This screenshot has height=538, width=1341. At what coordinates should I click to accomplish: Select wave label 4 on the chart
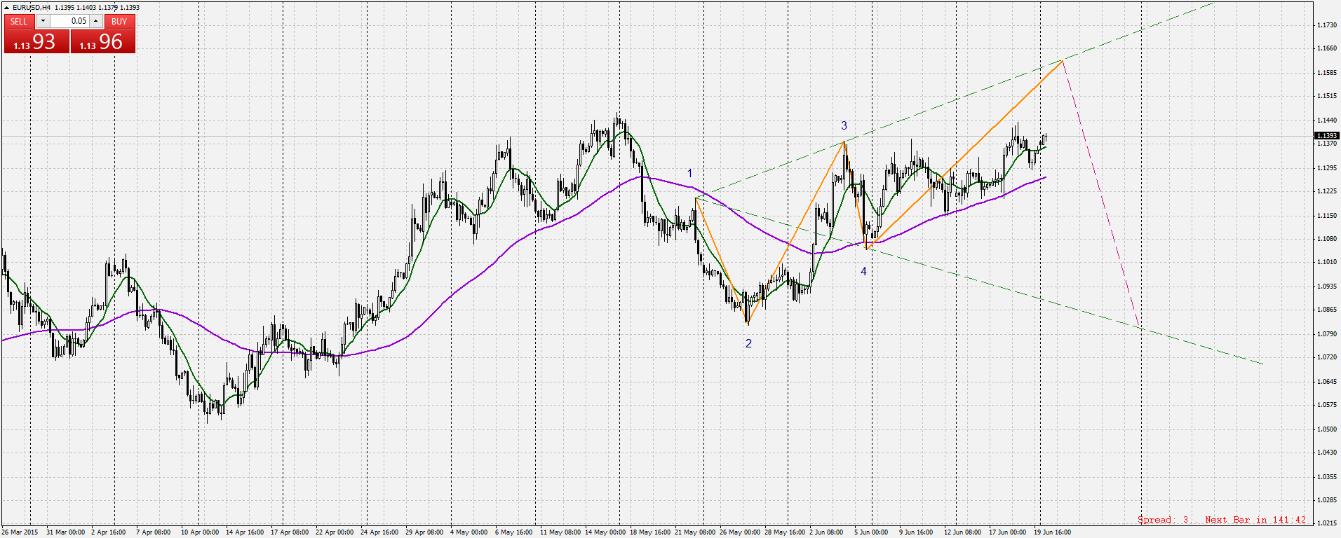pos(863,271)
